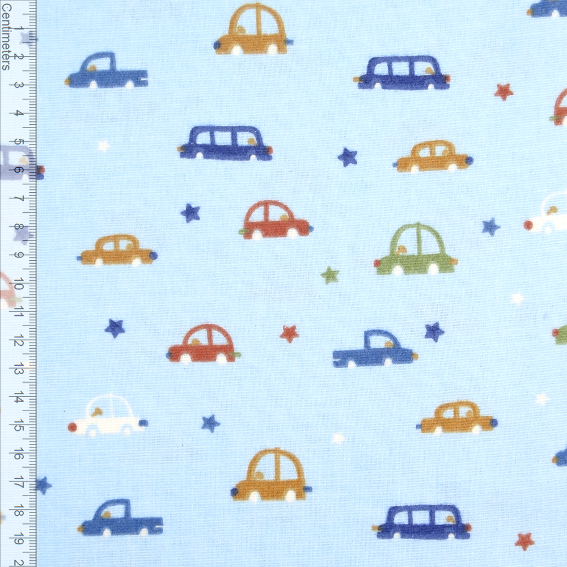Image resolution: width=567 pixels, height=567 pixels.
Task: Click the number 19 on the ruler
Action: (x=19, y=540)
